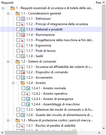Check the box for 1.1.3 Materiali e prodotti

(x=18, y=29)
